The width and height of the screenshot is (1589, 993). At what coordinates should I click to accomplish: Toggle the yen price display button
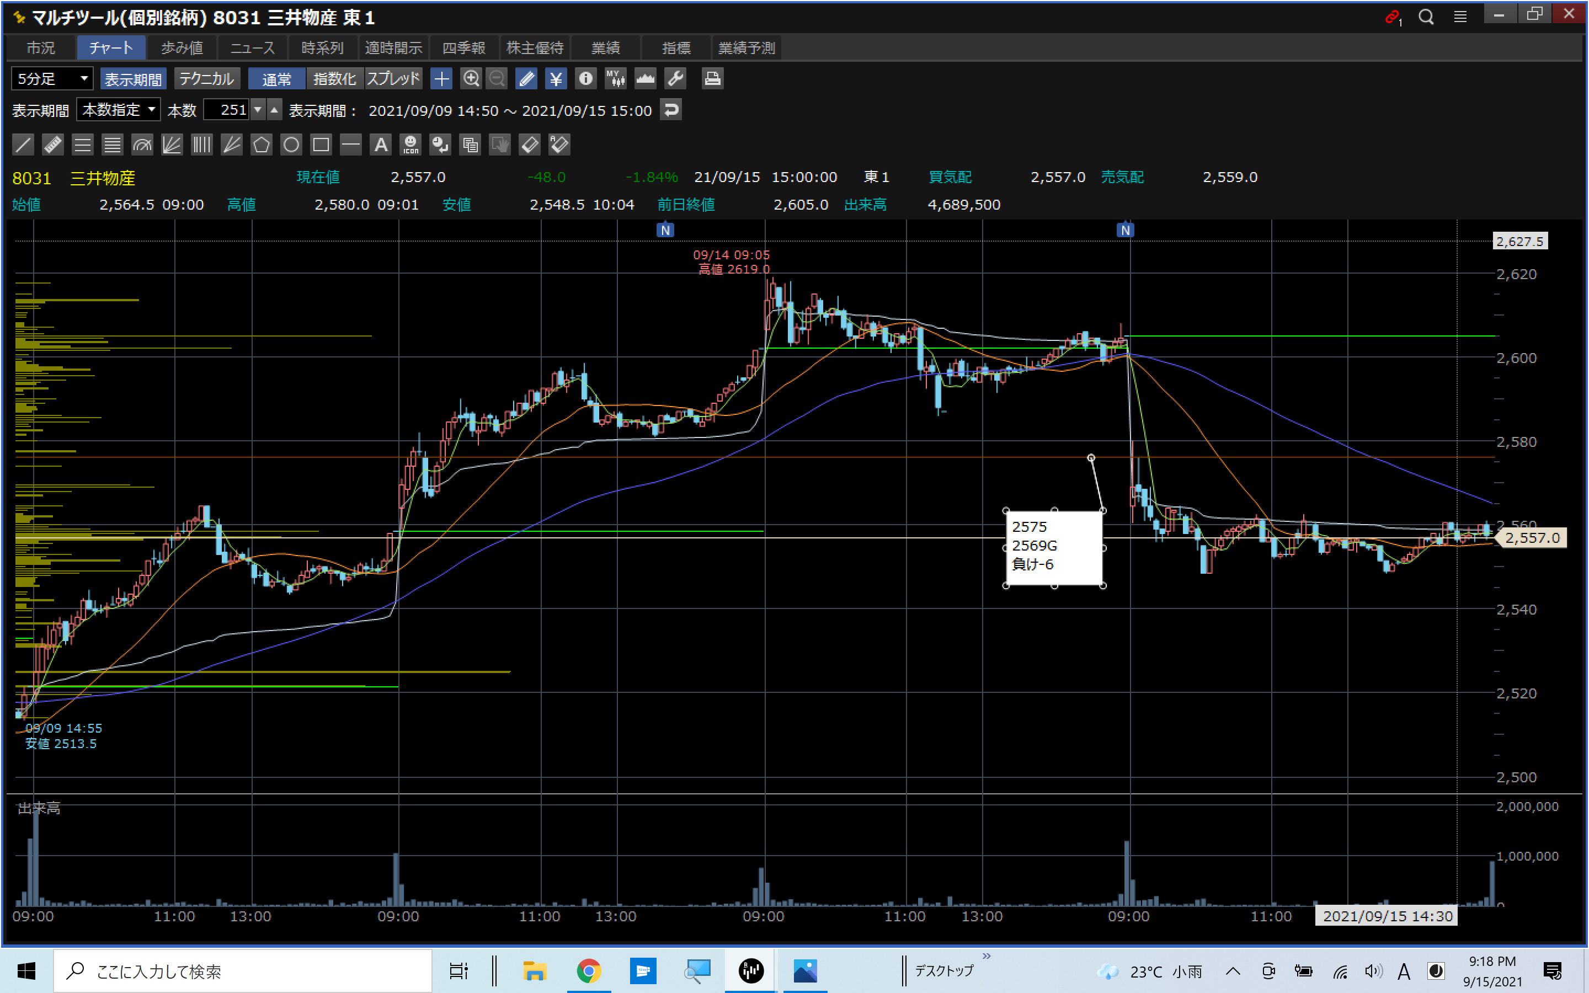[x=556, y=79]
